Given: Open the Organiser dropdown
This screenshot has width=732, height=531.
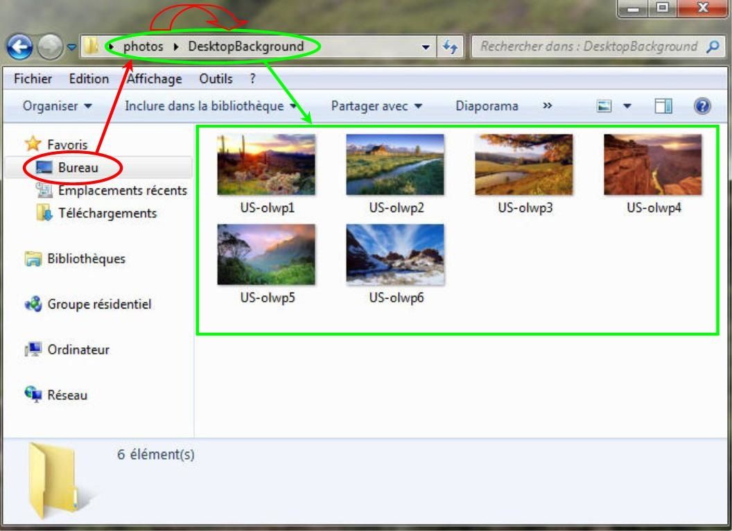Looking at the screenshot, I should click(57, 106).
